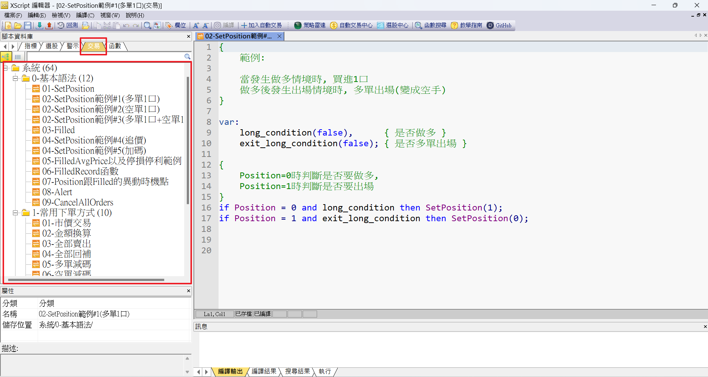Click the Save (floppy disk) icon
The height and width of the screenshot is (377, 708).
coord(28,25)
